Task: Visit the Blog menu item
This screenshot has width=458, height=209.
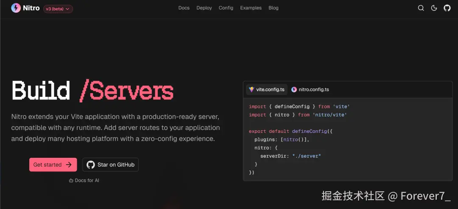Action: click(274, 8)
